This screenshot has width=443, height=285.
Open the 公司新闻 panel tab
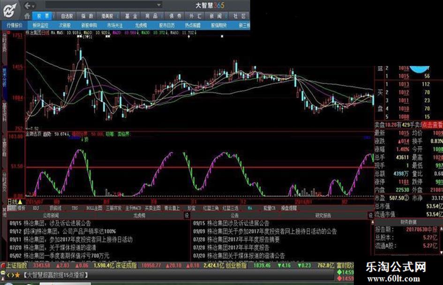tap(51, 216)
